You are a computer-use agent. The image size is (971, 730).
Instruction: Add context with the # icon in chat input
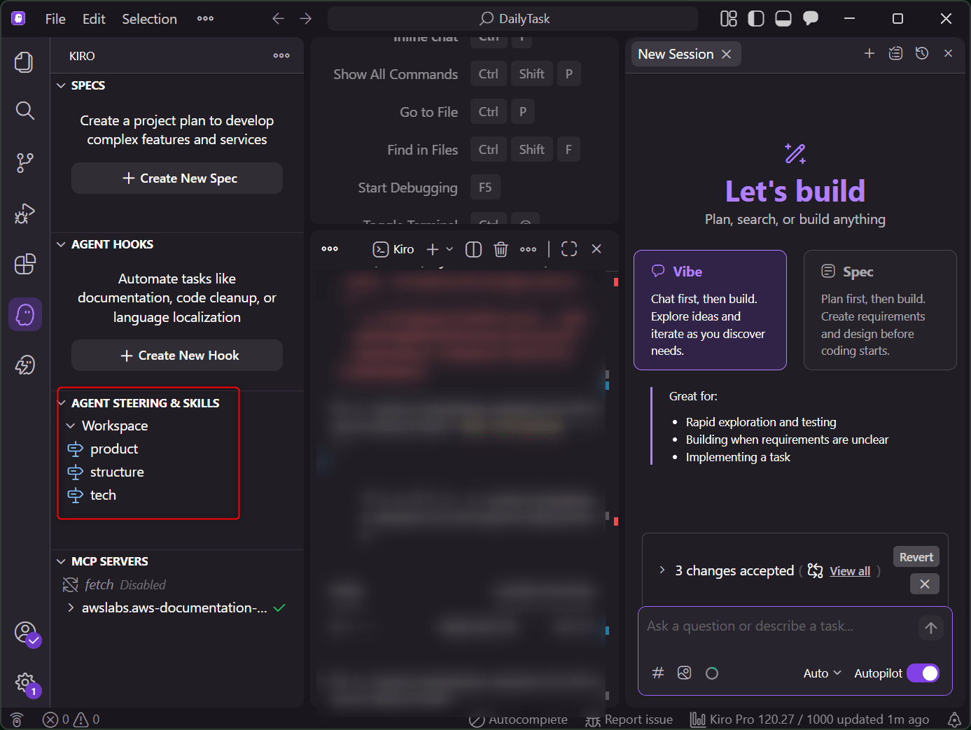[658, 673]
